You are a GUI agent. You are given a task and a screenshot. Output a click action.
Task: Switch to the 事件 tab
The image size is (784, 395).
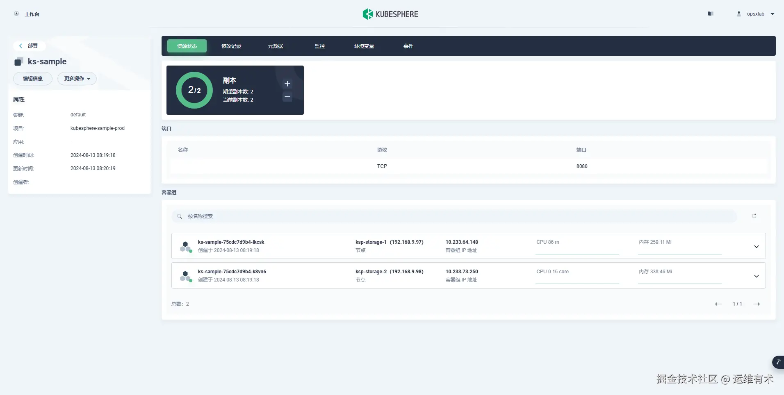click(x=408, y=46)
